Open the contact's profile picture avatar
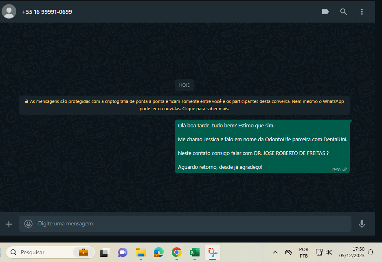The image size is (382, 262). (x=9, y=11)
